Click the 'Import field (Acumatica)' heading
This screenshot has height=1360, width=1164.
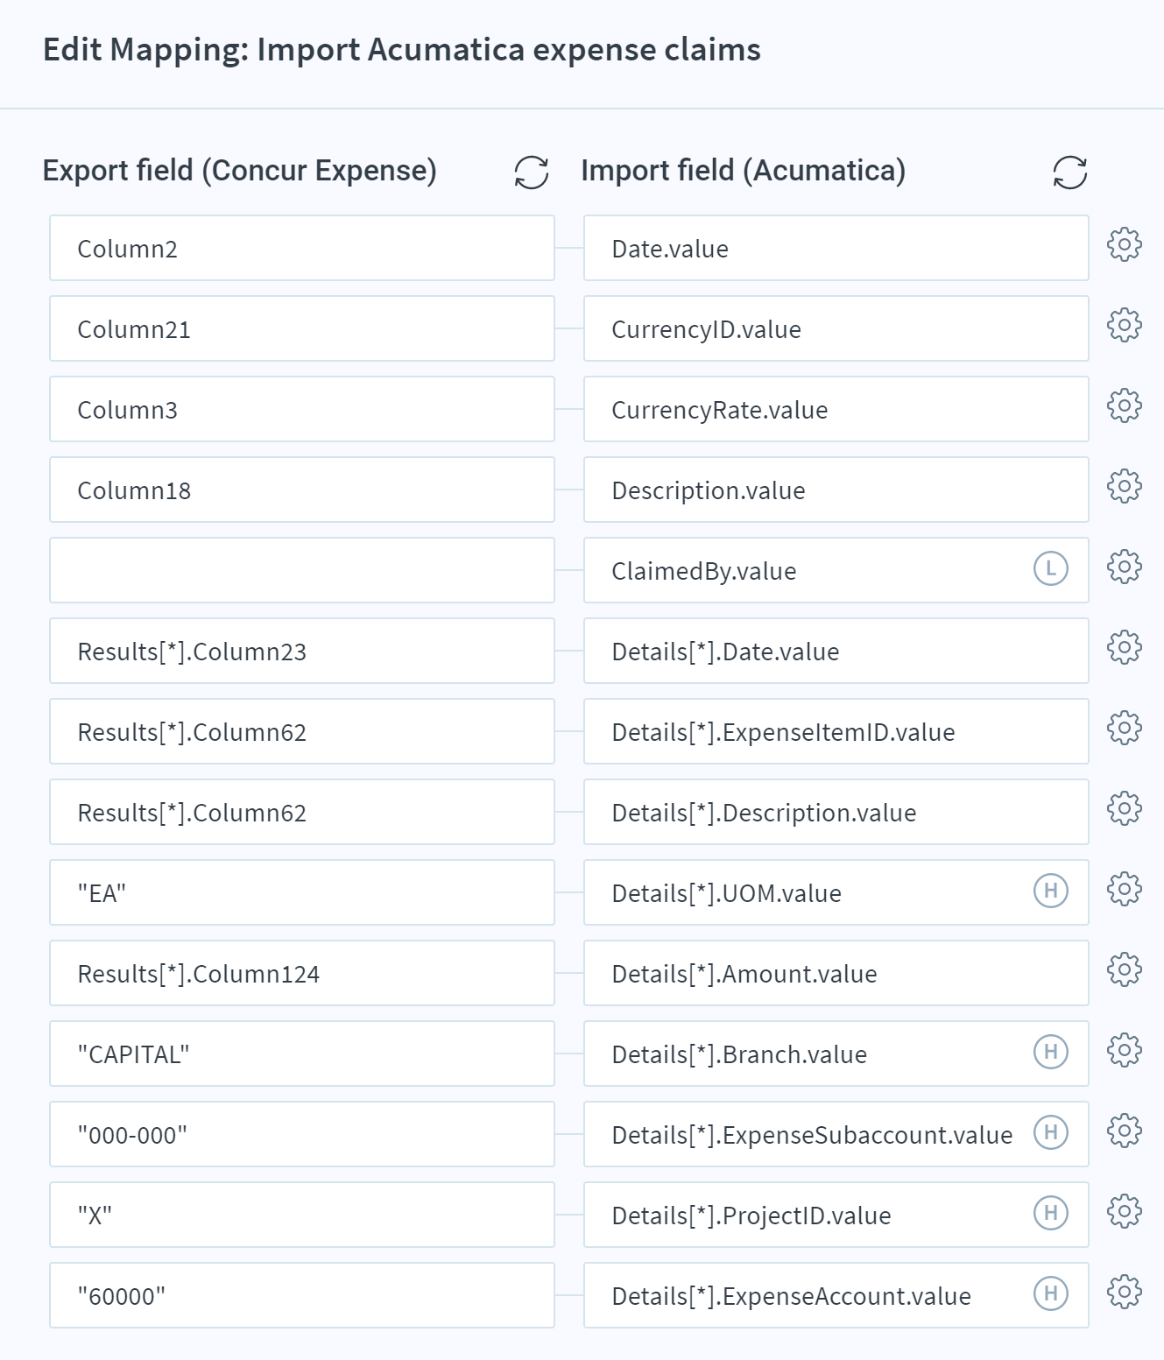(x=744, y=171)
